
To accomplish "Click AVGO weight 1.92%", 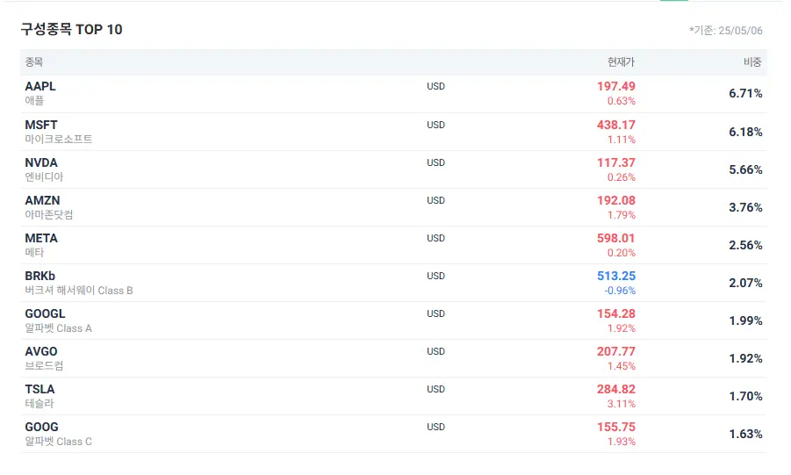I will coord(745,358).
